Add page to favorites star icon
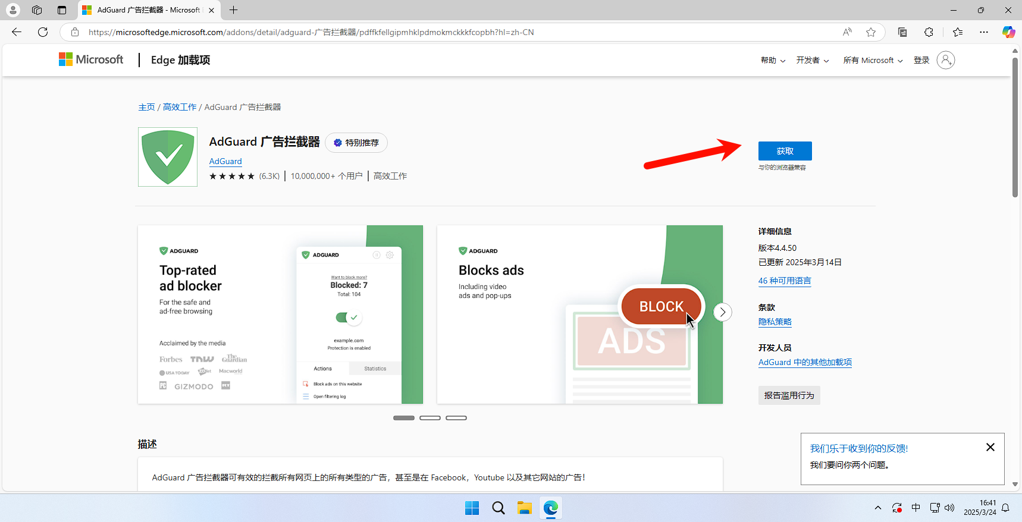Image resolution: width=1022 pixels, height=522 pixels. (x=871, y=32)
